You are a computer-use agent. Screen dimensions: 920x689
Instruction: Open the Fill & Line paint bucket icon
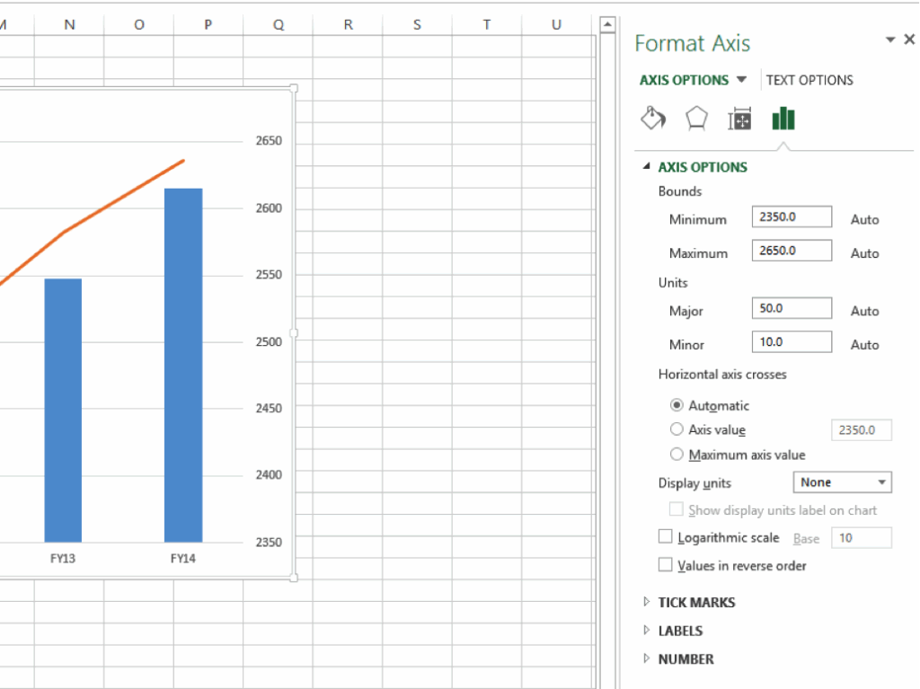coord(653,119)
